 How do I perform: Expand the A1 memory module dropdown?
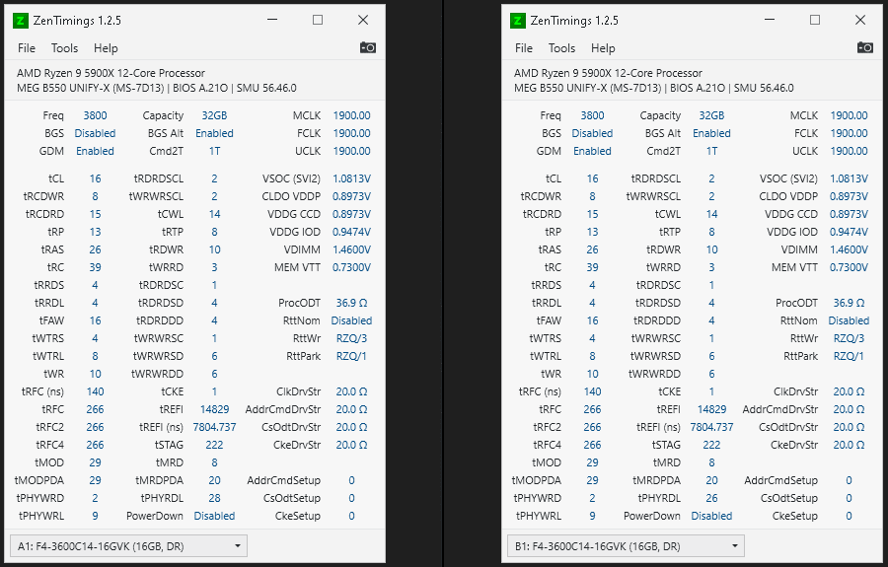click(128, 546)
